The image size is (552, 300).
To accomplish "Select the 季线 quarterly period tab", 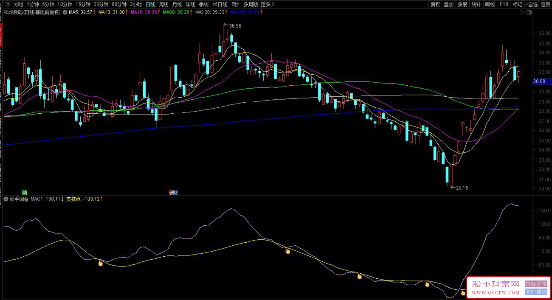I will click(x=203, y=4).
